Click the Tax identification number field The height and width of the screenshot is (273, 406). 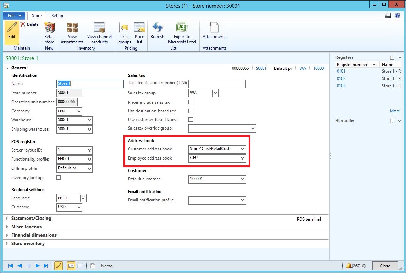pos(217,84)
